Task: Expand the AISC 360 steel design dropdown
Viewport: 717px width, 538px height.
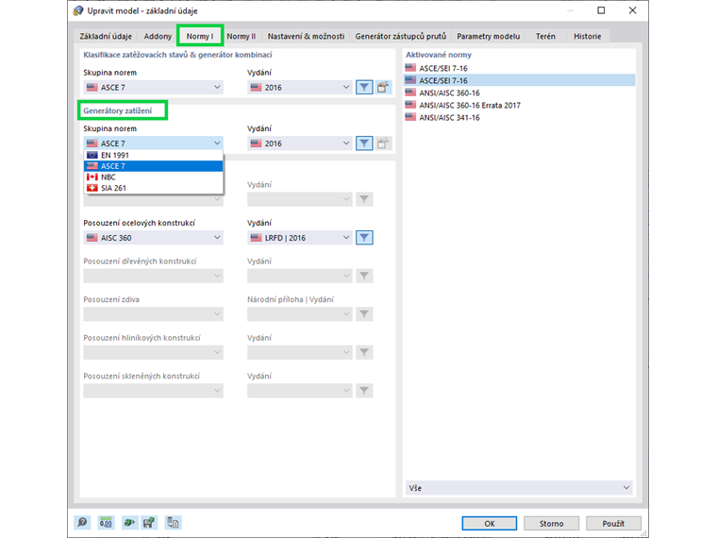Action: point(153,238)
